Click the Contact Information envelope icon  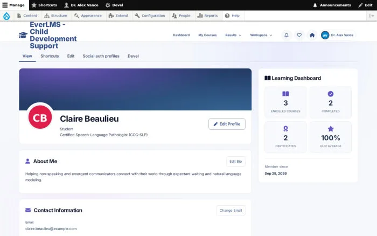[28, 210]
